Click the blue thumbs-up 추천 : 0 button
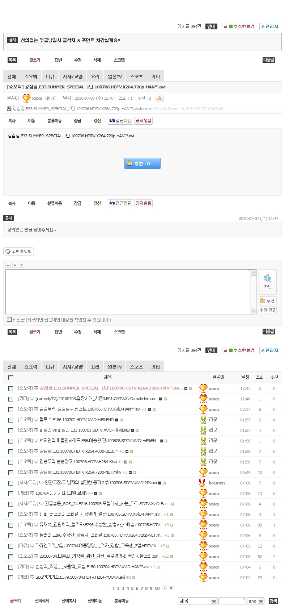Viewport: 285px width, 616px height. (142, 163)
